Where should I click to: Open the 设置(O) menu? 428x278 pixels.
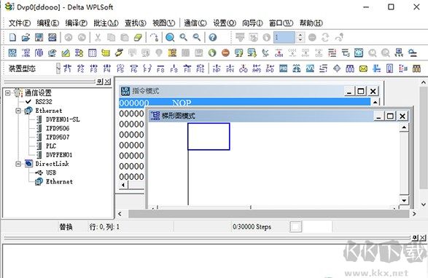click(x=225, y=23)
